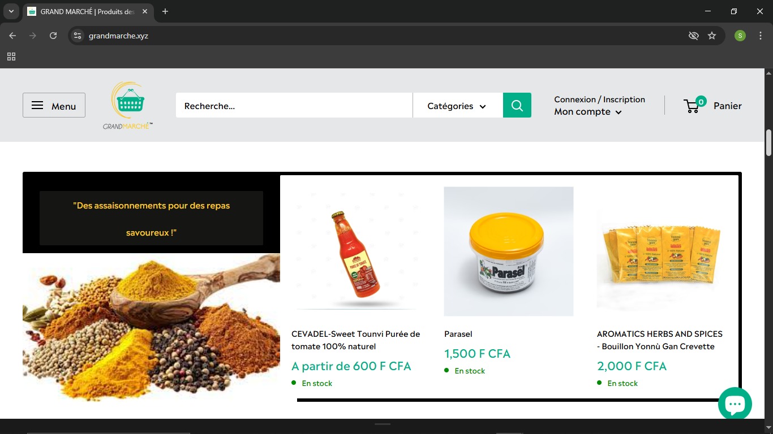Open a new browser tab

click(165, 11)
